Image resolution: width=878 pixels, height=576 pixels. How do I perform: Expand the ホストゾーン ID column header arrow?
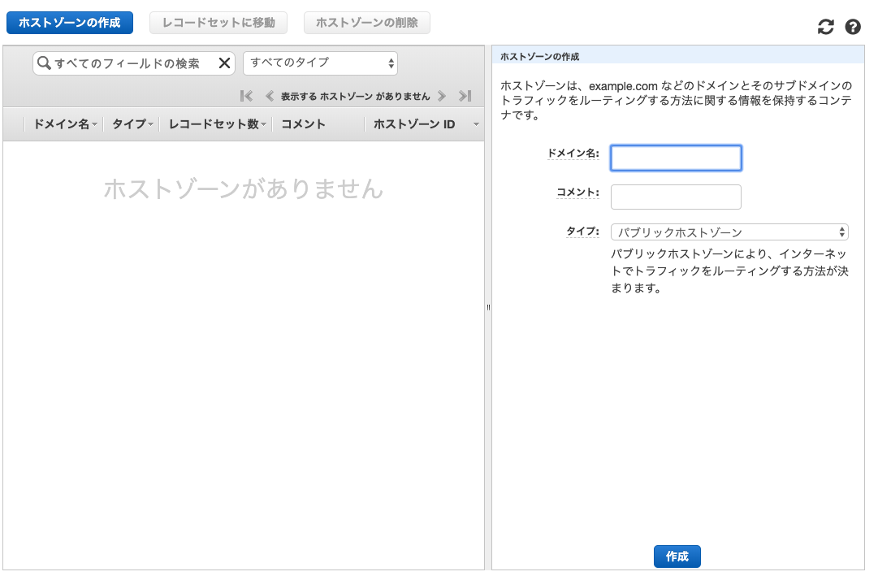pyautogui.click(x=476, y=125)
